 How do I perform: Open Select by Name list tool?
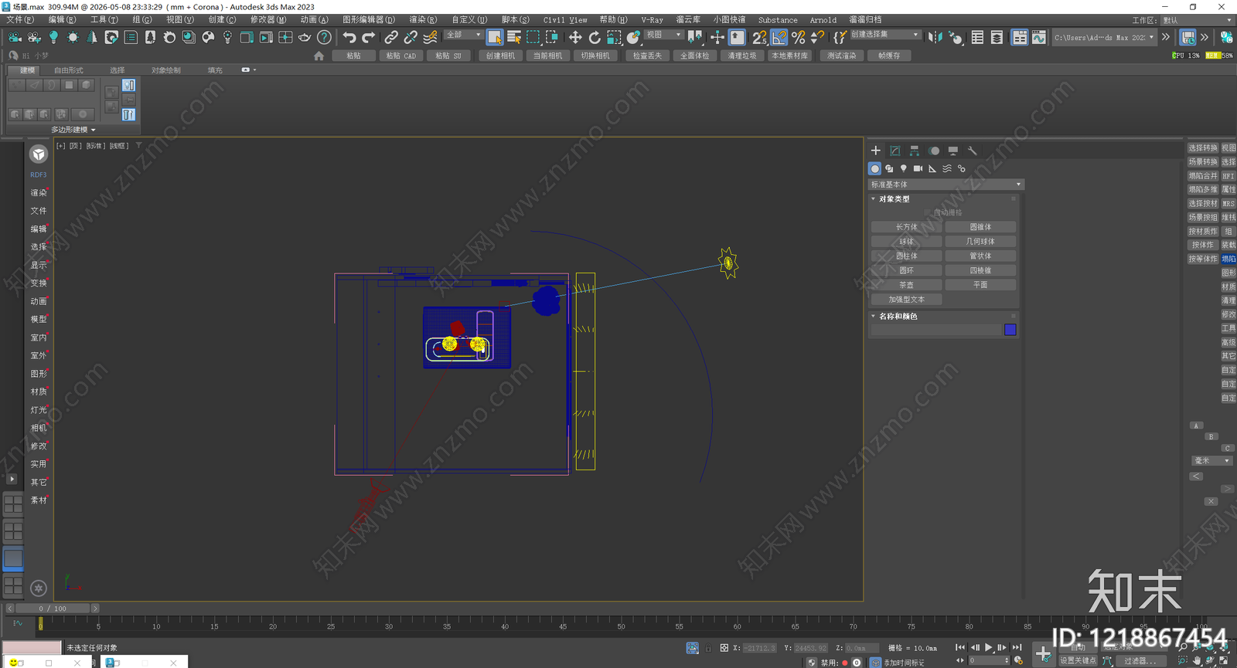coord(514,37)
